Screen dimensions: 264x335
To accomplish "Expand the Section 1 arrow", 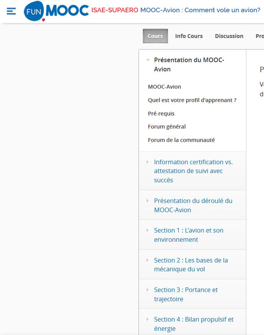I will (x=147, y=230).
